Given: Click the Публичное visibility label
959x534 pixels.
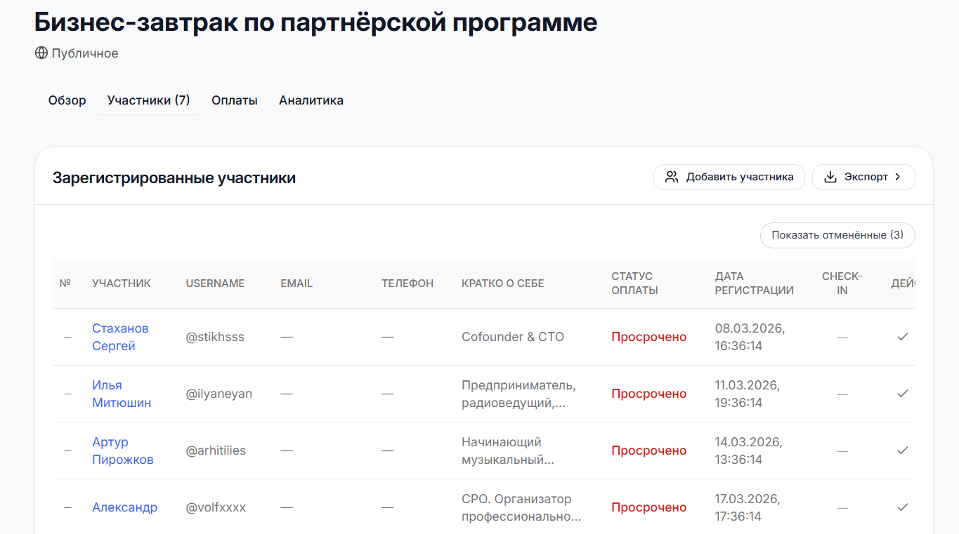Looking at the screenshot, I should tap(85, 53).
